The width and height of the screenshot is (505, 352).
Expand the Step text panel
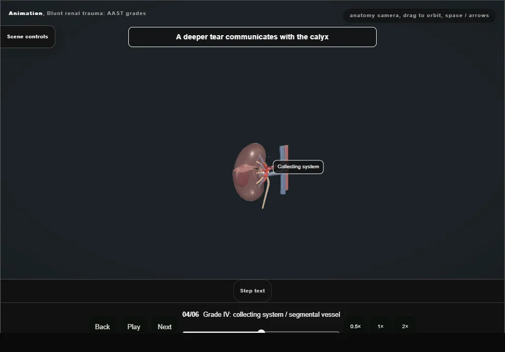point(252,291)
